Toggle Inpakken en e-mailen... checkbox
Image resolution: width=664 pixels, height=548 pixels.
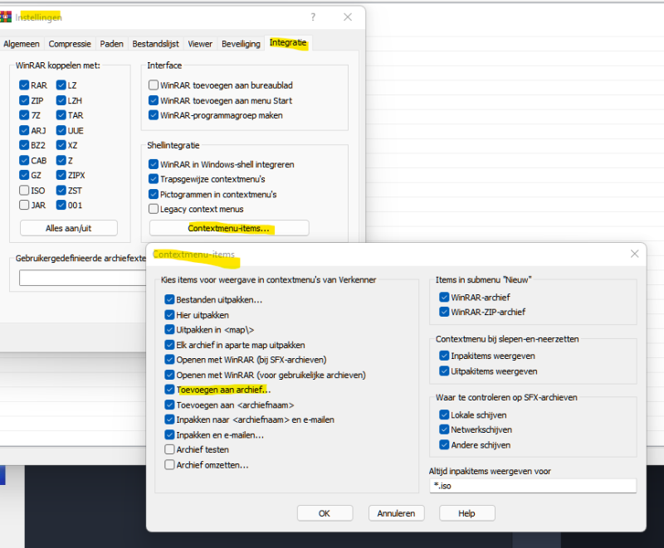click(169, 434)
